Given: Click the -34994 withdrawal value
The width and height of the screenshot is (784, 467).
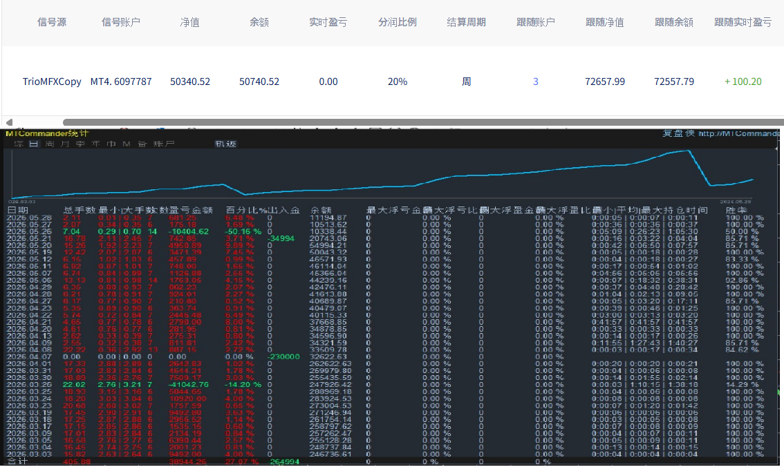Looking at the screenshot, I should point(281,239).
